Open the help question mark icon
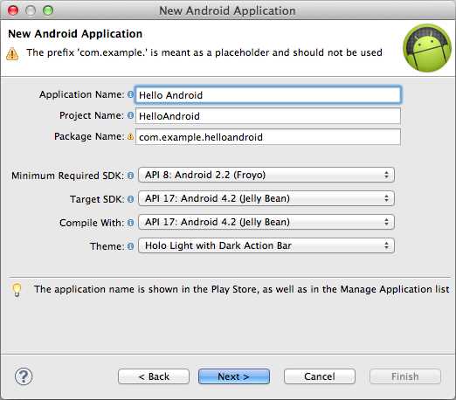This screenshot has width=456, height=400. pyautogui.click(x=24, y=376)
